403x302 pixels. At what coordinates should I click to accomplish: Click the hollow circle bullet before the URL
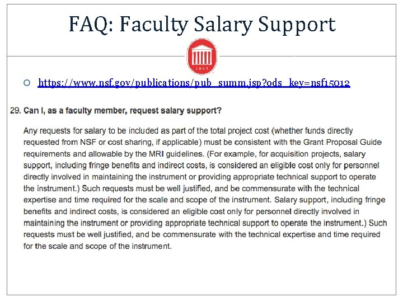click(x=27, y=83)
